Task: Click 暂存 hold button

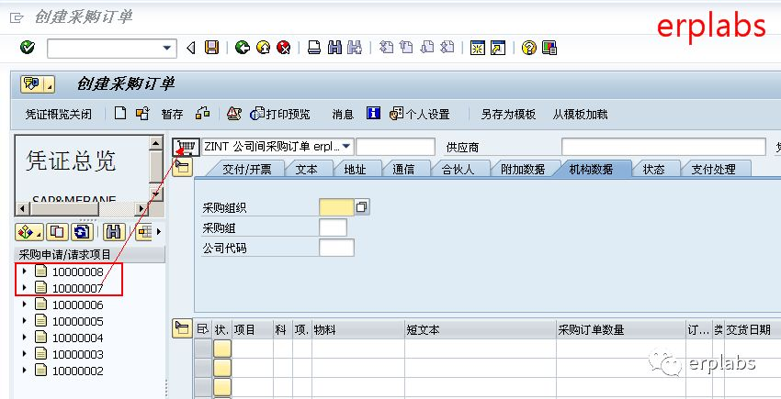Action: (172, 115)
